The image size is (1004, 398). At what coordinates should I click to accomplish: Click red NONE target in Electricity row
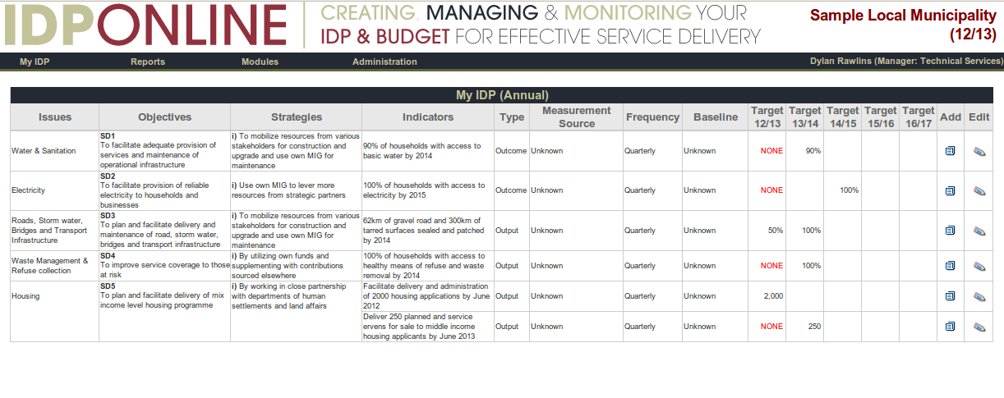click(x=771, y=190)
